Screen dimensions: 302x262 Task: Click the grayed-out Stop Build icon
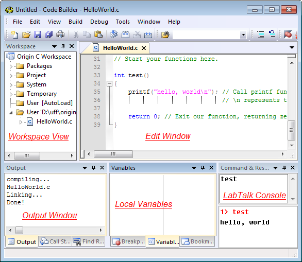click(x=137, y=34)
